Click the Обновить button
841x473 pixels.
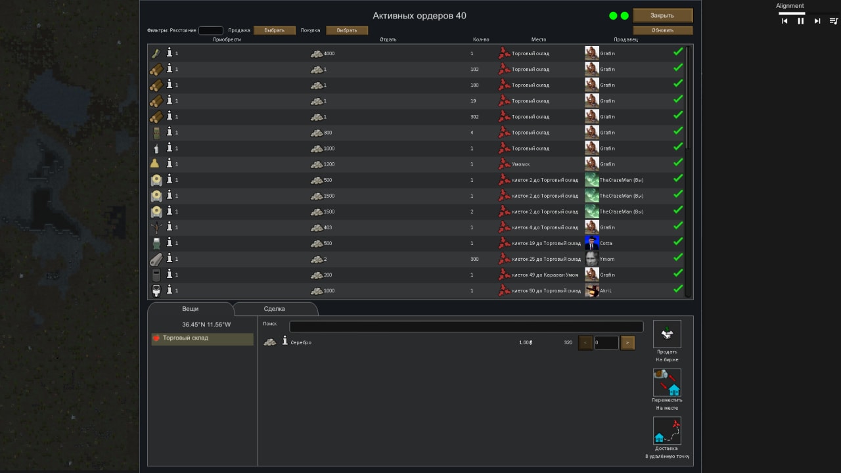662,30
